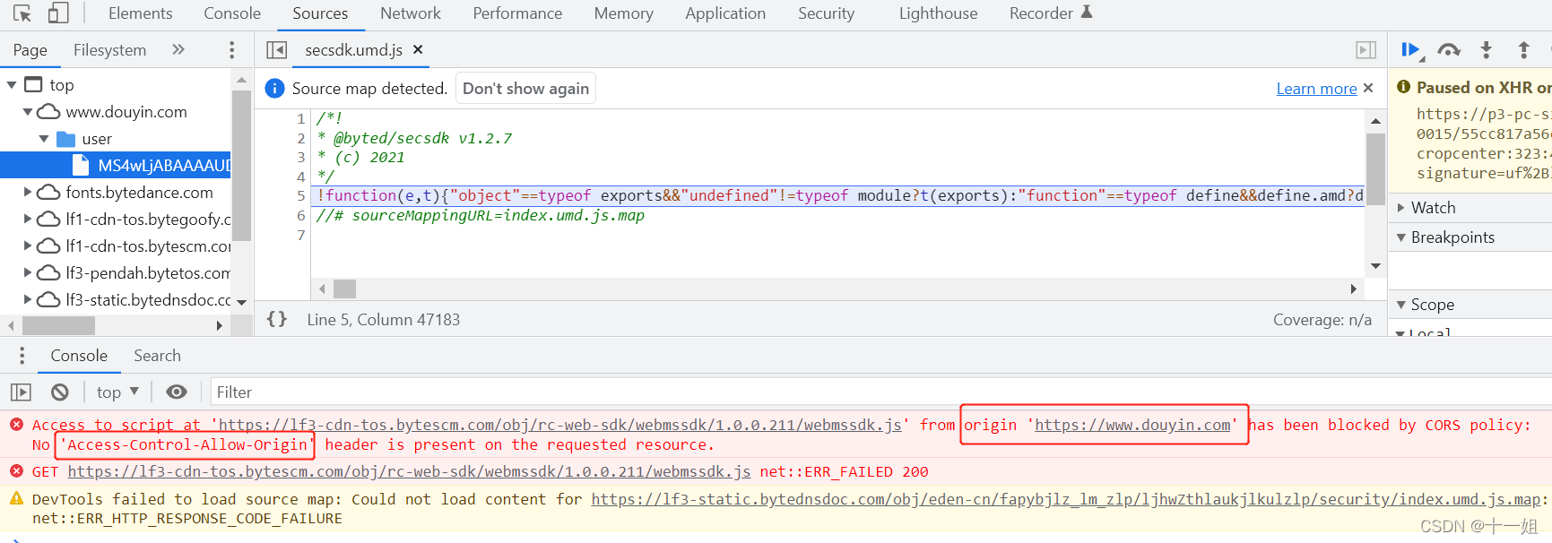Open the top context dropdown in console
The height and width of the screenshot is (543, 1552).
pyautogui.click(x=117, y=392)
